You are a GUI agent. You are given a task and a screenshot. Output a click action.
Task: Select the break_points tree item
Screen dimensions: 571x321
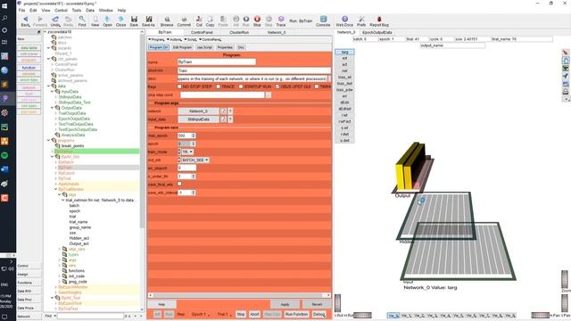pyautogui.click(x=72, y=145)
